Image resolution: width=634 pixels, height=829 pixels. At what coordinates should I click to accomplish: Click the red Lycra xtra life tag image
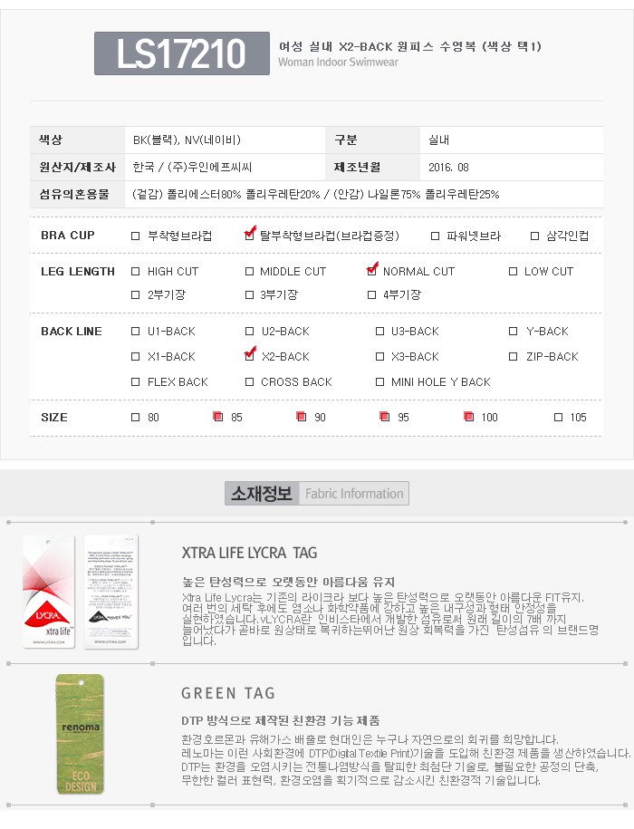pyautogui.click(x=49, y=592)
